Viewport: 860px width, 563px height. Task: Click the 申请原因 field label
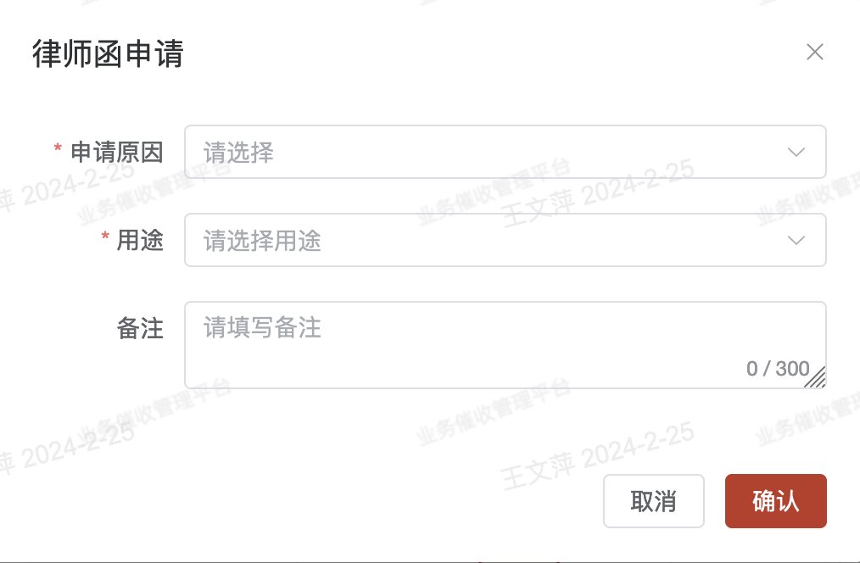117,153
